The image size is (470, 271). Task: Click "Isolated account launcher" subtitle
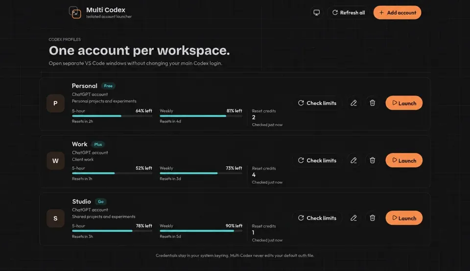tap(109, 17)
